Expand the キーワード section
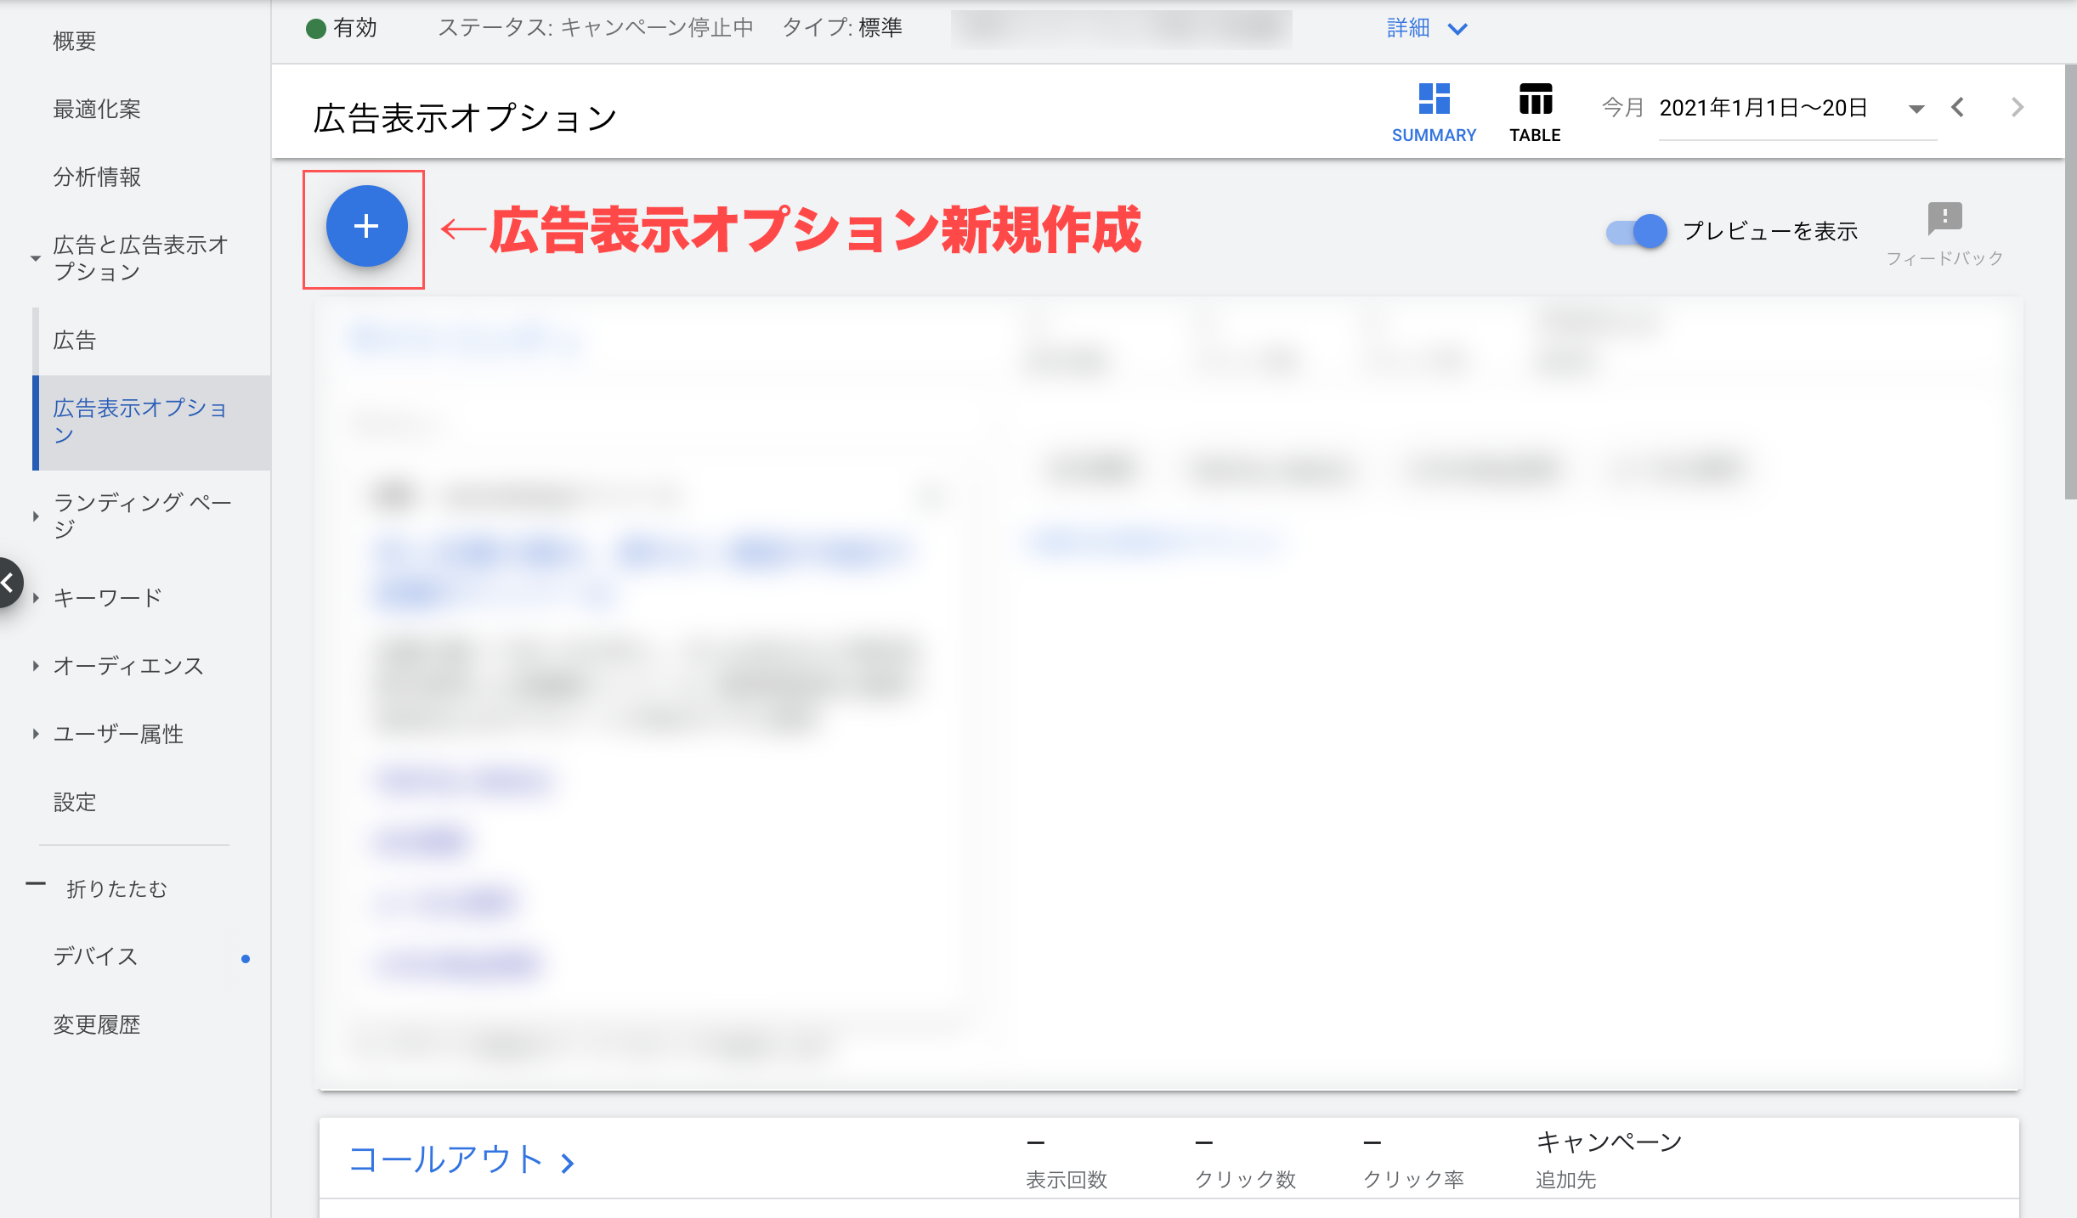This screenshot has height=1218, width=2077. pyautogui.click(x=35, y=597)
